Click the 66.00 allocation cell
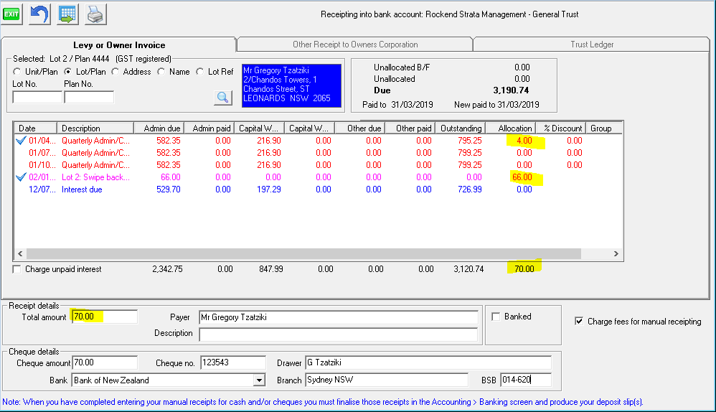The image size is (716, 412). [x=522, y=177]
